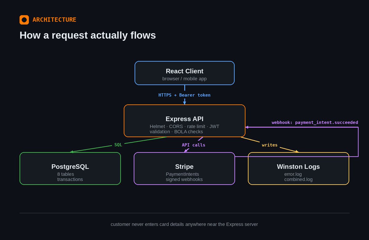Select the Stripe box title
The width and height of the screenshot is (369, 240).
coord(184,167)
